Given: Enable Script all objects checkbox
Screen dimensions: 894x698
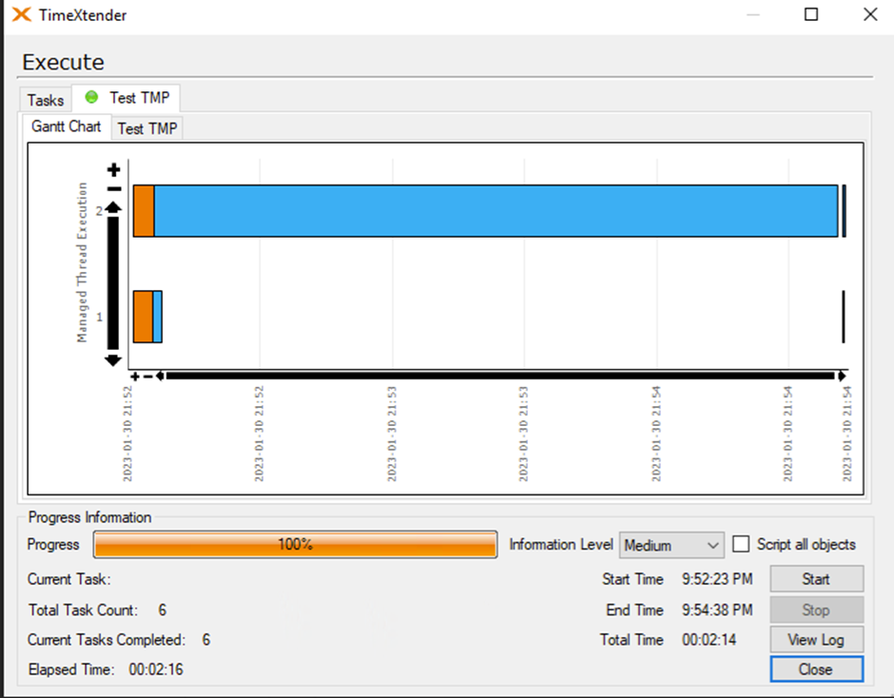Looking at the screenshot, I should (741, 544).
